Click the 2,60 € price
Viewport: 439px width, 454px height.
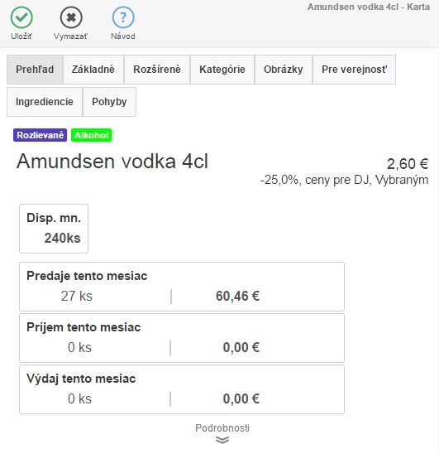(408, 164)
